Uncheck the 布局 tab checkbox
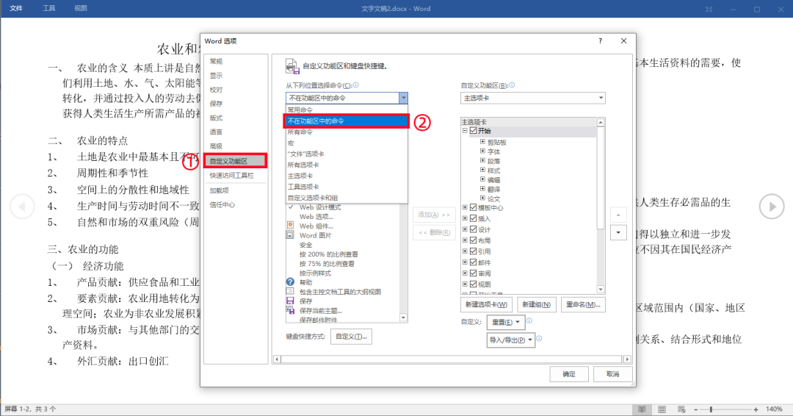The height and width of the screenshot is (416, 793). tap(474, 240)
